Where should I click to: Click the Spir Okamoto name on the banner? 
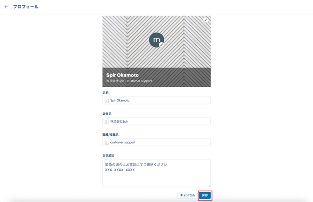122,75
